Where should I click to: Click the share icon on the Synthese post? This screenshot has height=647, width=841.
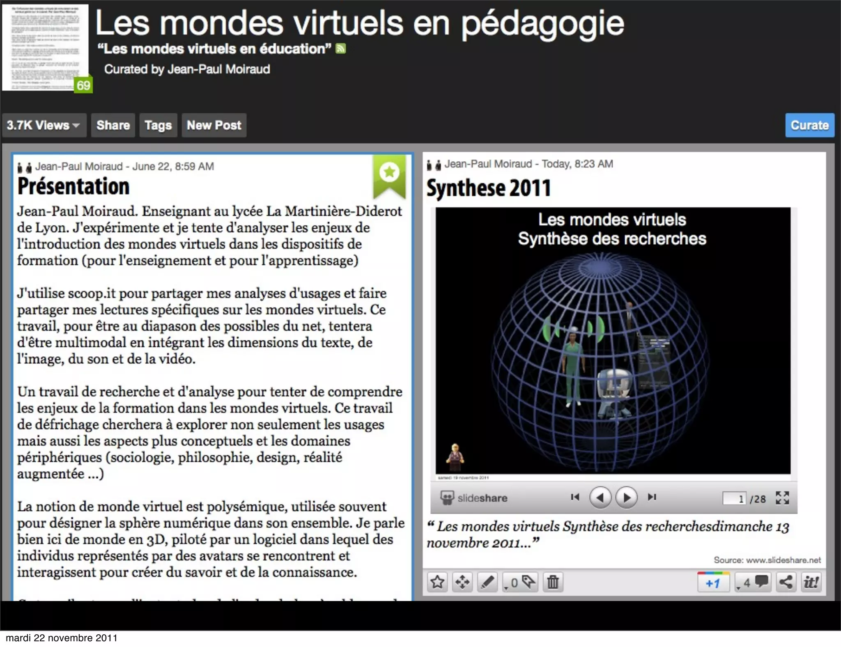[786, 582]
